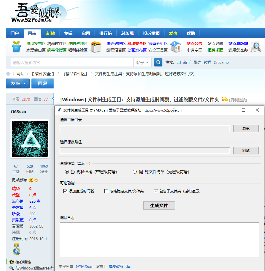Click the magnifier icon beside 违规怎么办

point(256,46)
